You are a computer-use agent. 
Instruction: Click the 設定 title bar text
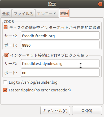click(x=52, y=4)
